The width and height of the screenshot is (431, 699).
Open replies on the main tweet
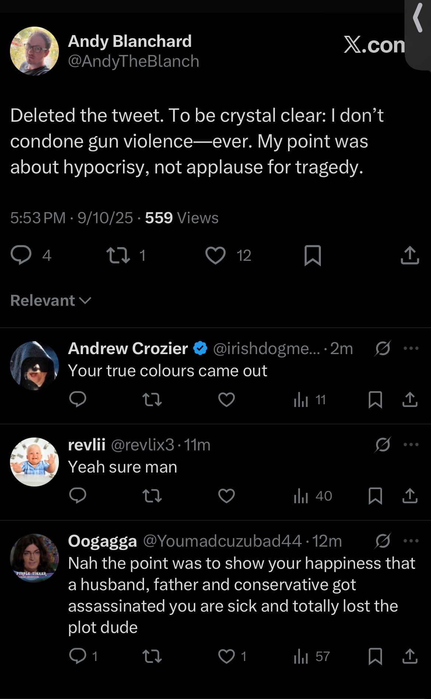21,255
